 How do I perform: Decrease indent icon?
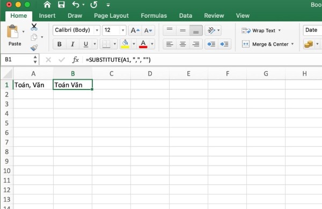(211, 44)
